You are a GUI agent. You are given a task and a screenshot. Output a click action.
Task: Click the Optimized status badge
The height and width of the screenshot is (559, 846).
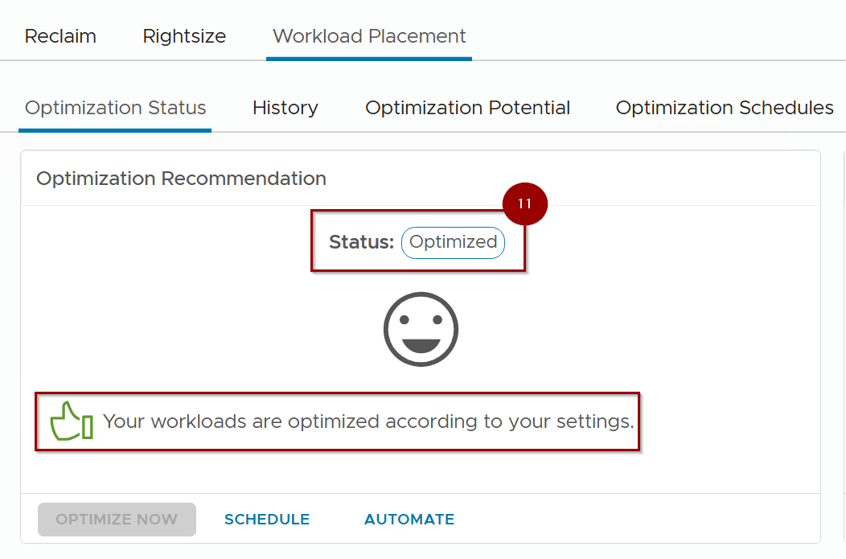pyautogui.click(x=453, y=242)
